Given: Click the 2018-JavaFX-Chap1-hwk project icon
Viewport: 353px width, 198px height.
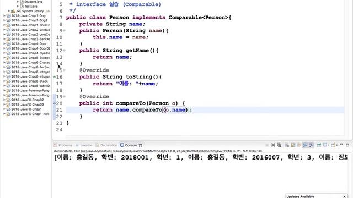Looking at the screenshot, I should pos(8,114).
